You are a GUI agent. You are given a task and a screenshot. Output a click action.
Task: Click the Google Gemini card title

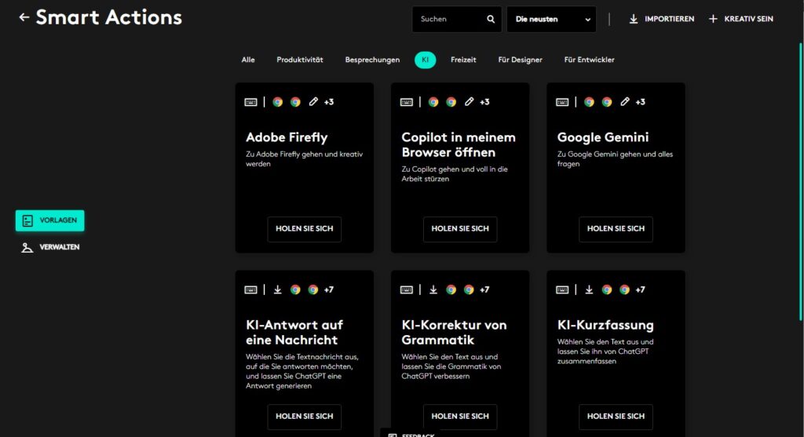coord(603,137)
